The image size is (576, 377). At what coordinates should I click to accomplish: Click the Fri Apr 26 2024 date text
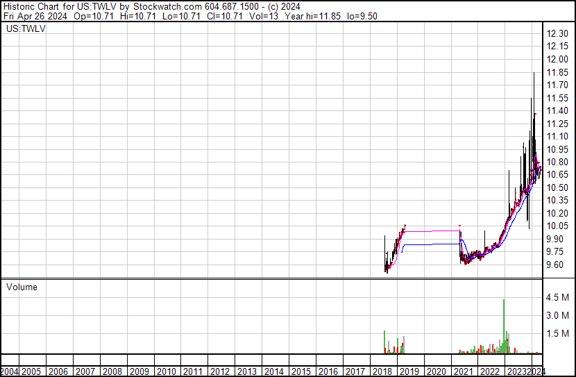click(35, 16)
